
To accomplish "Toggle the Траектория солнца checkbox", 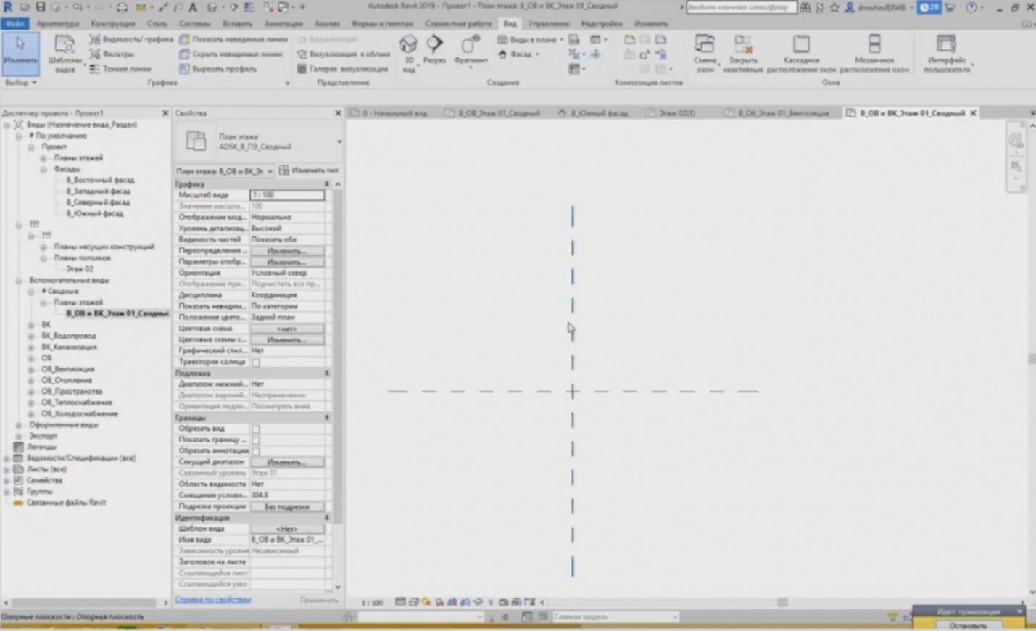I will click(256, 362).
